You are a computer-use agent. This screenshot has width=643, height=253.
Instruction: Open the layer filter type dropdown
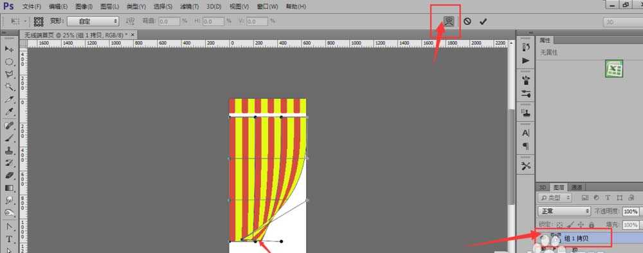point(554,198)
